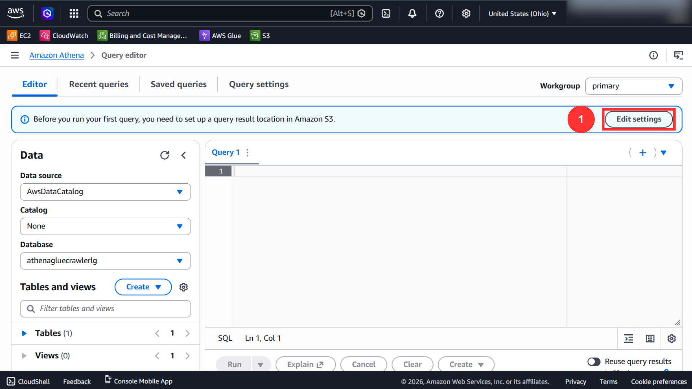Open the tutorial panel icon at top right

(x=679, y=55)
